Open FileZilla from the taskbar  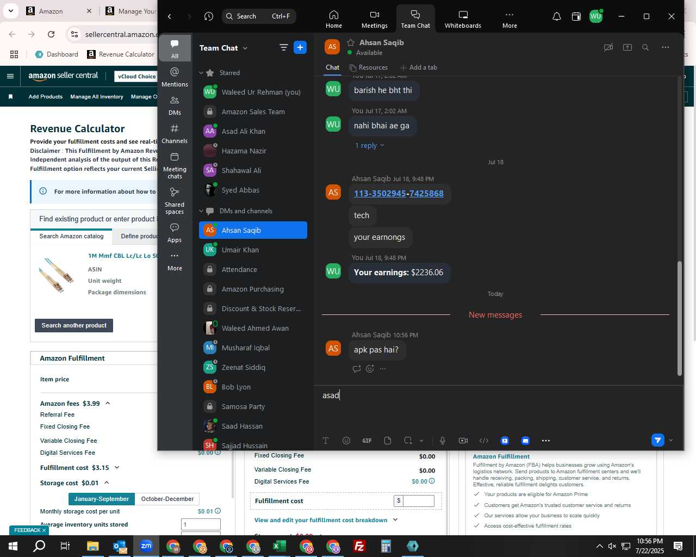pyautogui.click(x=359, y=546)
